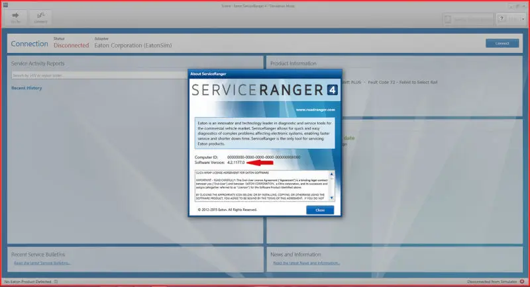Image resolution: width=530 pixels, height=287 pixels.
Task: Select the Recent History heading
Action: pos(26,88)
